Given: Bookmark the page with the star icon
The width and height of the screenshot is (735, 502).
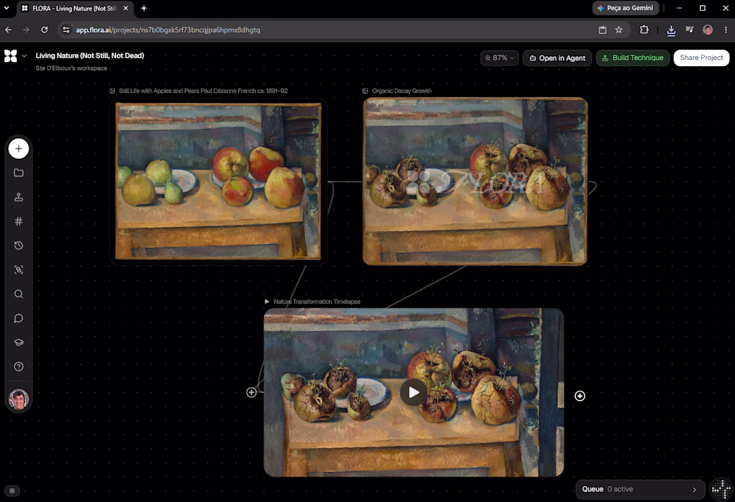Looking at the screenshot, I should tap(619, 30).
